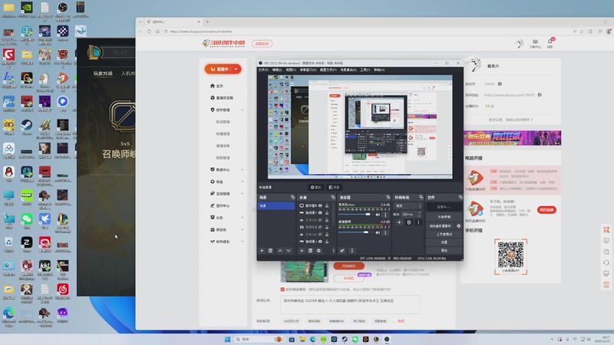Click the 房间公告 text field
Screen dimensions: 614x345
click(350, 304)
